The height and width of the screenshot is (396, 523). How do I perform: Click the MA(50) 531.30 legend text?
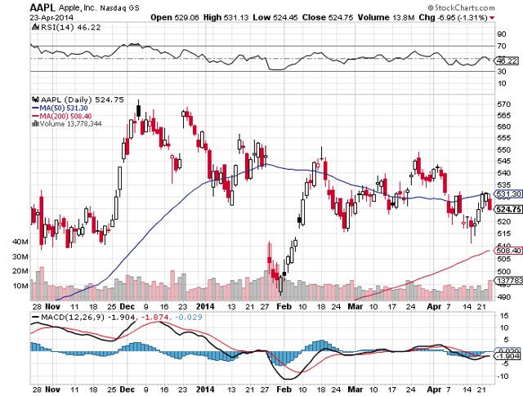pyautogui.click(x=64, y=108)
